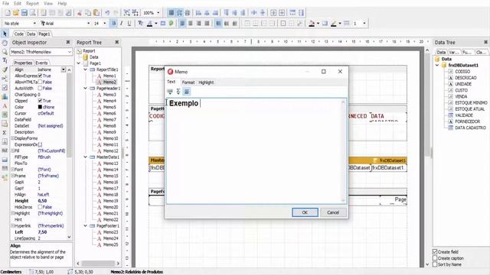490x275 pixels.
Task: Center text horizontally in the formatting toolbar
Action: click(191, 24)
